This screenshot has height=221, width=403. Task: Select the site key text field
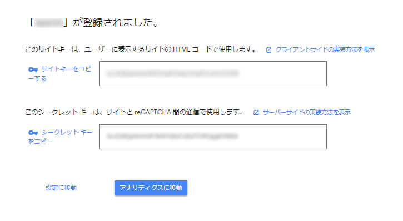[x=213, y=73]
